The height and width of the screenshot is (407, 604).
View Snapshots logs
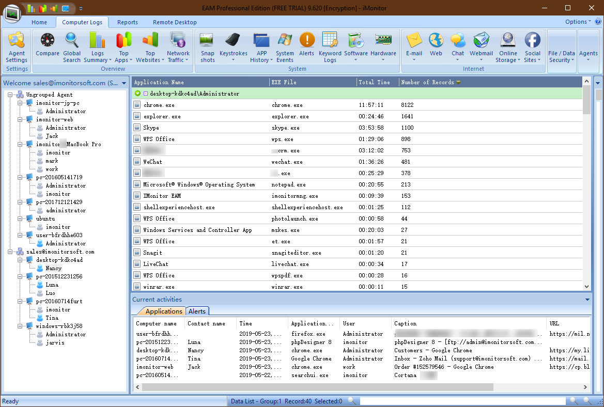207,48
